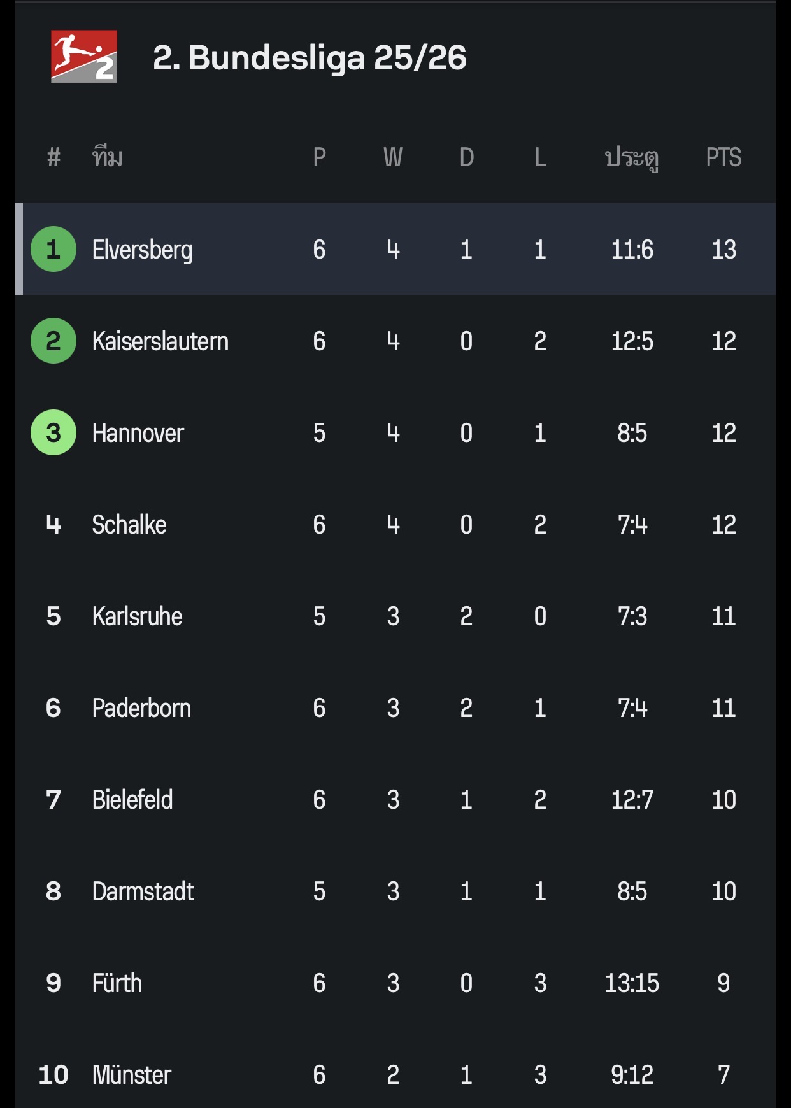
Task: Sort by the P played column header
Action: 320,157
